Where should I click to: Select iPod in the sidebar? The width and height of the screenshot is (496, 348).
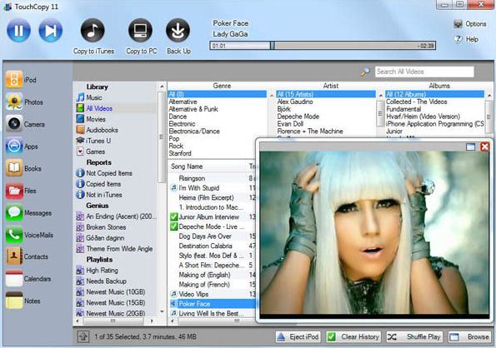point(21,80)
